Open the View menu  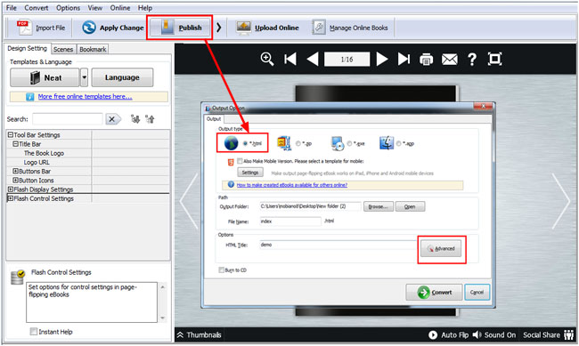pos(95,8)
